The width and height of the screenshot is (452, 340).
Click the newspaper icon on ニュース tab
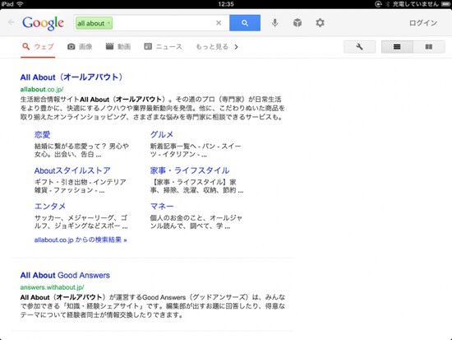[148, 46]
